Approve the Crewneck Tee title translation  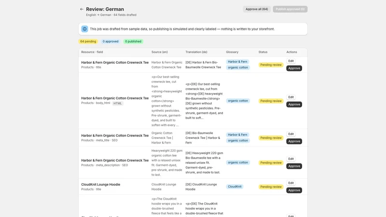[x=294, y=68]
